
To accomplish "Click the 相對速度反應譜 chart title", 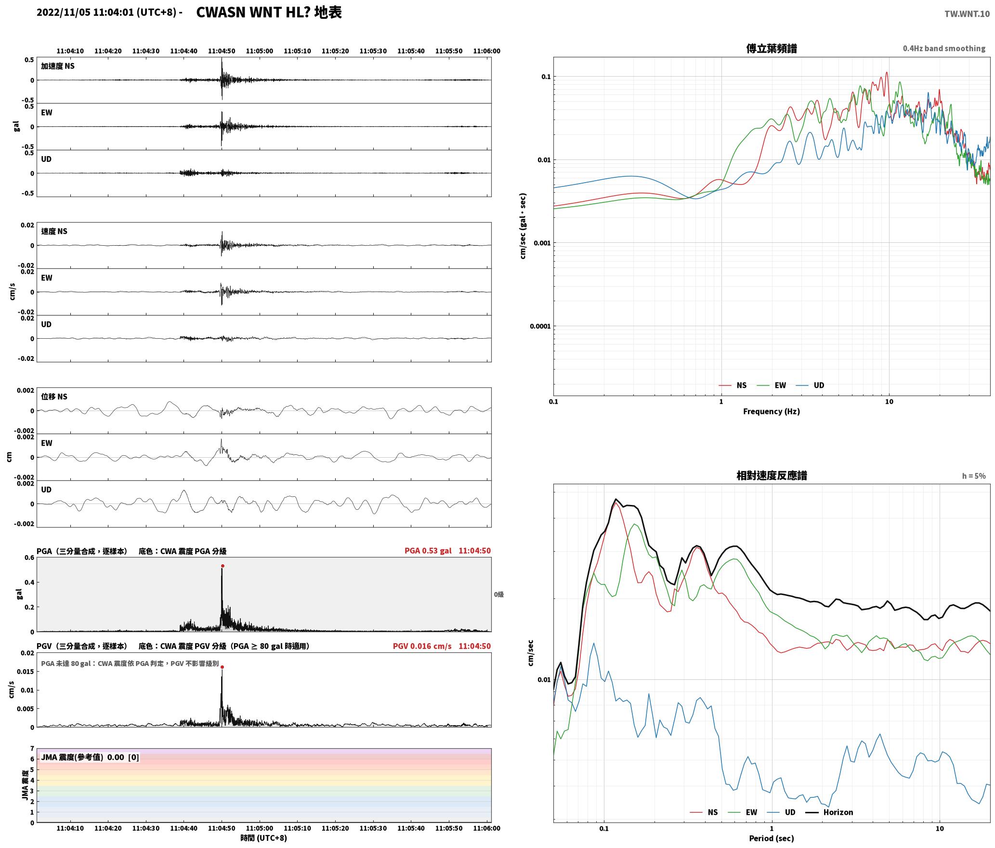I will coord(772,475).
